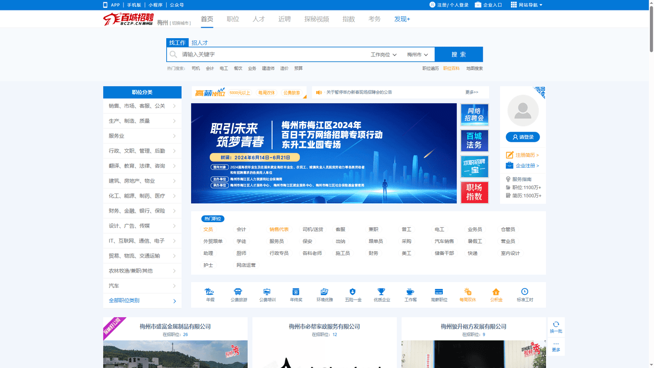The width and height of the screenshot is (654, 368).
Task: Click 注册/个人登录 link
Action: (452, 5)
